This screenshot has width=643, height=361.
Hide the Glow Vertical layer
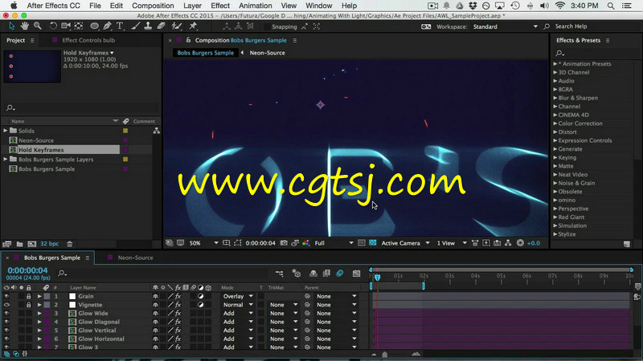(x=6, y=331)
